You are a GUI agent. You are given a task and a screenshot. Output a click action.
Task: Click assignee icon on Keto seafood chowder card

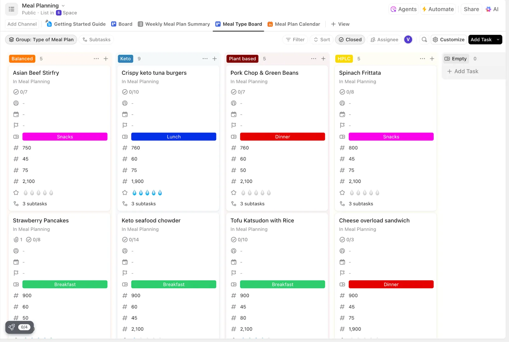[x=125, y=251]
